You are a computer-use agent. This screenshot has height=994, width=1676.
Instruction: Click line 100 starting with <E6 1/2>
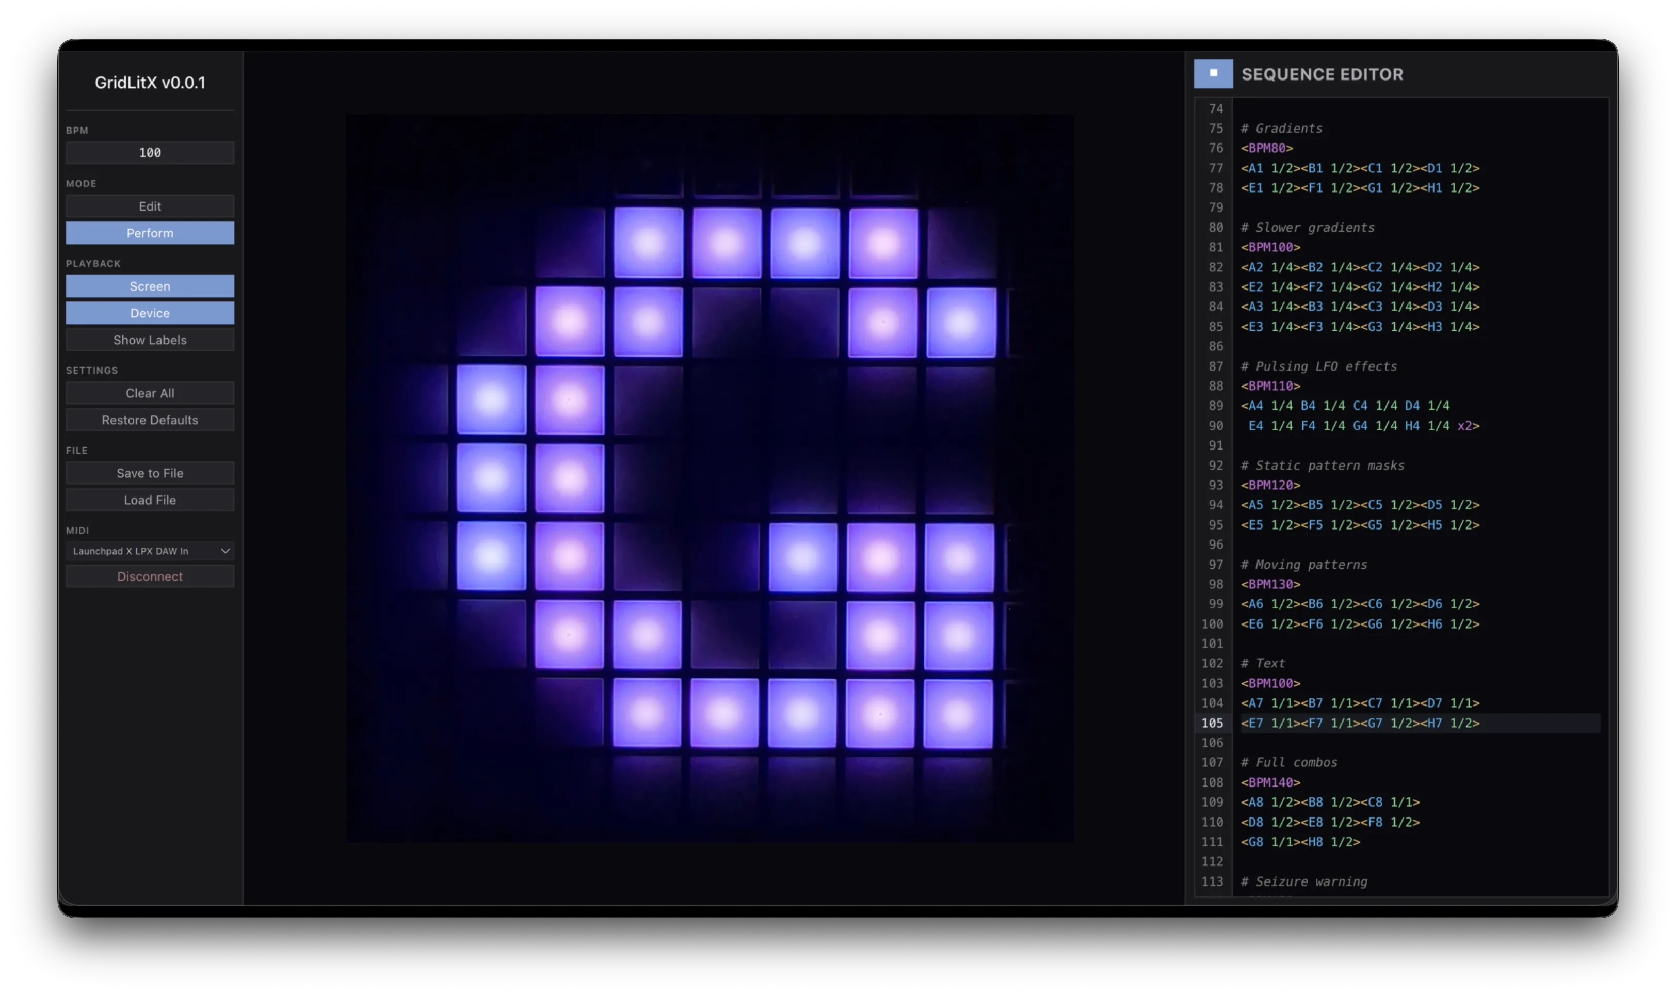pyautogui.click(x=1359, y=623)
